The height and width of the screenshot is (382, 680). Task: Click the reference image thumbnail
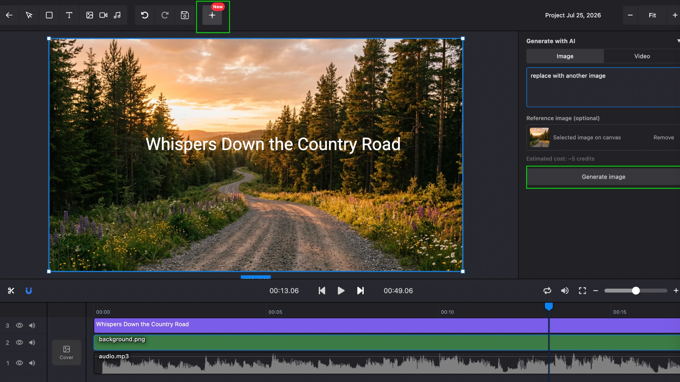click(539, 138)
